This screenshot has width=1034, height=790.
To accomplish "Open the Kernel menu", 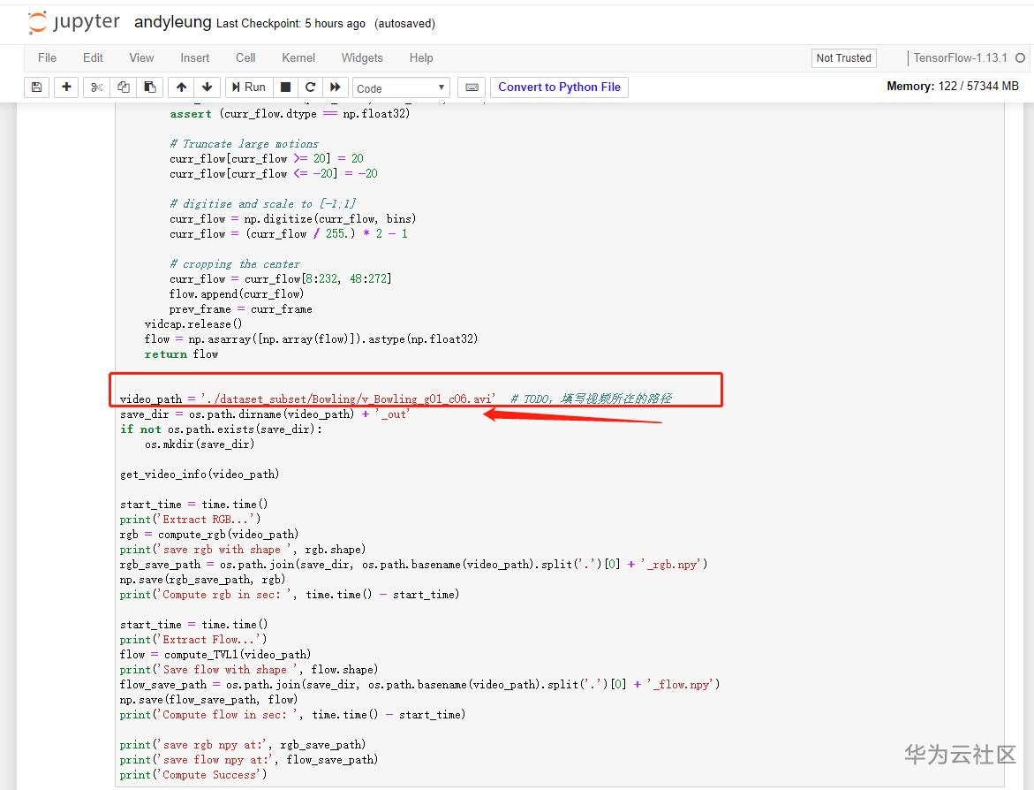I will click(x=298, y=57).
